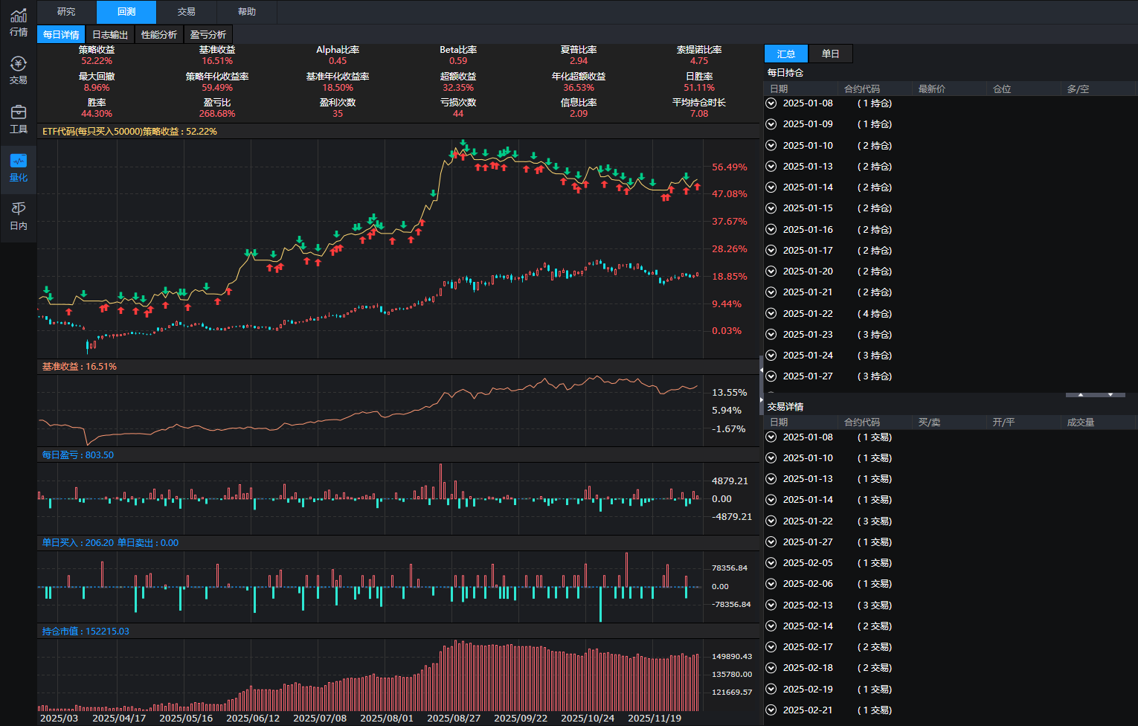Screen dimensions: 1138x726
Task: Open the 日志输出 sub-tab
Action: point(110,35)
